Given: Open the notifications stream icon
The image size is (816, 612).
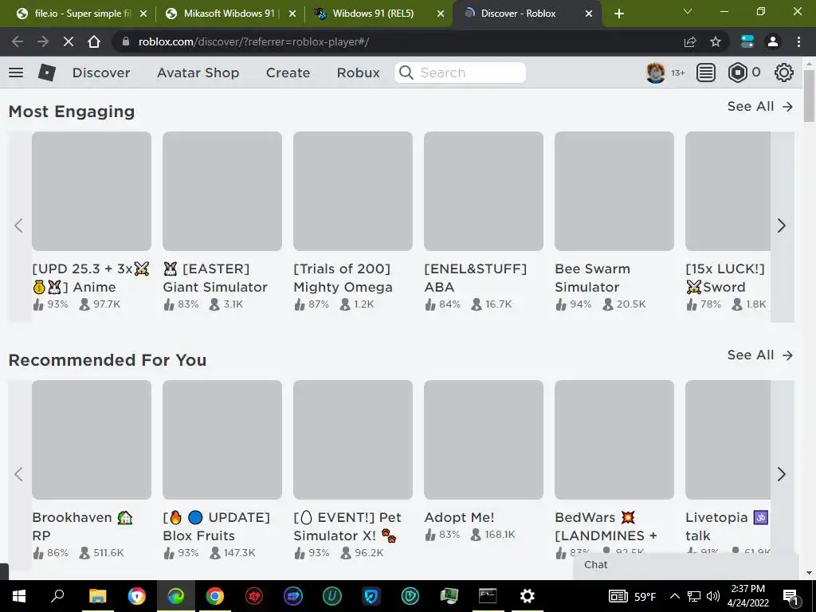Looking at the screenshot, I should click(x=706, y=73).
